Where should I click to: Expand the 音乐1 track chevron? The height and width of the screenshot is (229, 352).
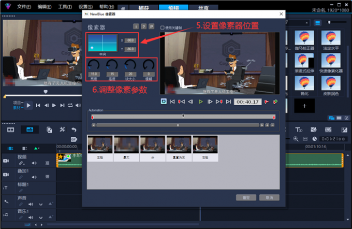(40, 218)
